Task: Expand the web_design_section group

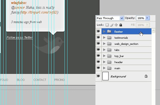Action: (104, 44)
